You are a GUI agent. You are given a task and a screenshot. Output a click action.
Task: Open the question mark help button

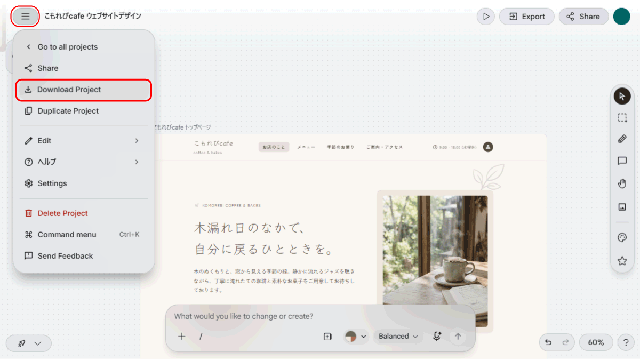pyautogui.click(x=626, y=342)
